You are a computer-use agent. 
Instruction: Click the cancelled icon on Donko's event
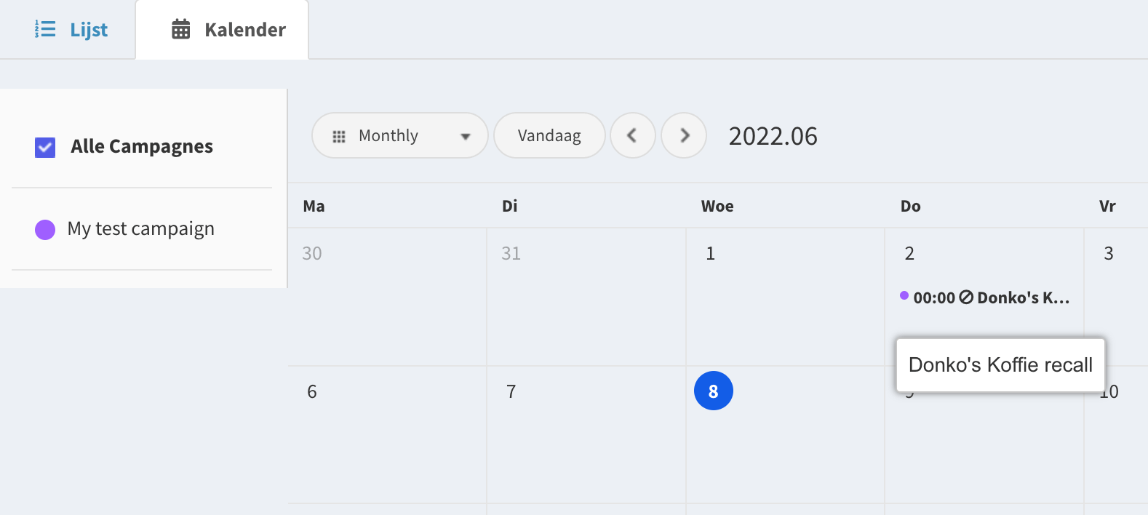click(x=966, y=297)
